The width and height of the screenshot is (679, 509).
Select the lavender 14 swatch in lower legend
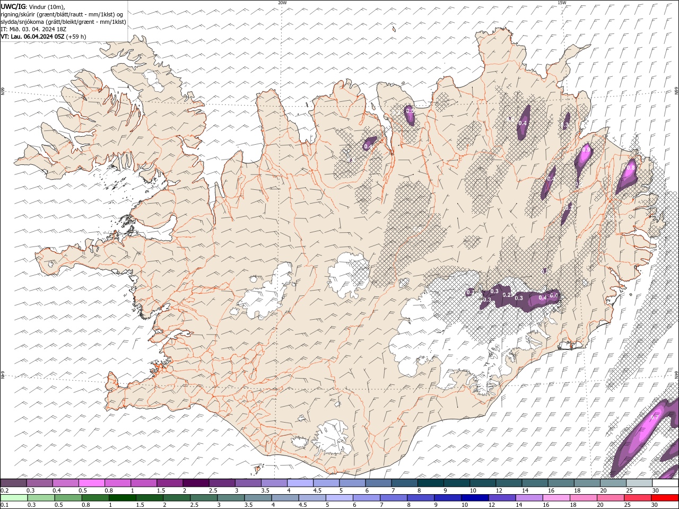coord(529,498)
